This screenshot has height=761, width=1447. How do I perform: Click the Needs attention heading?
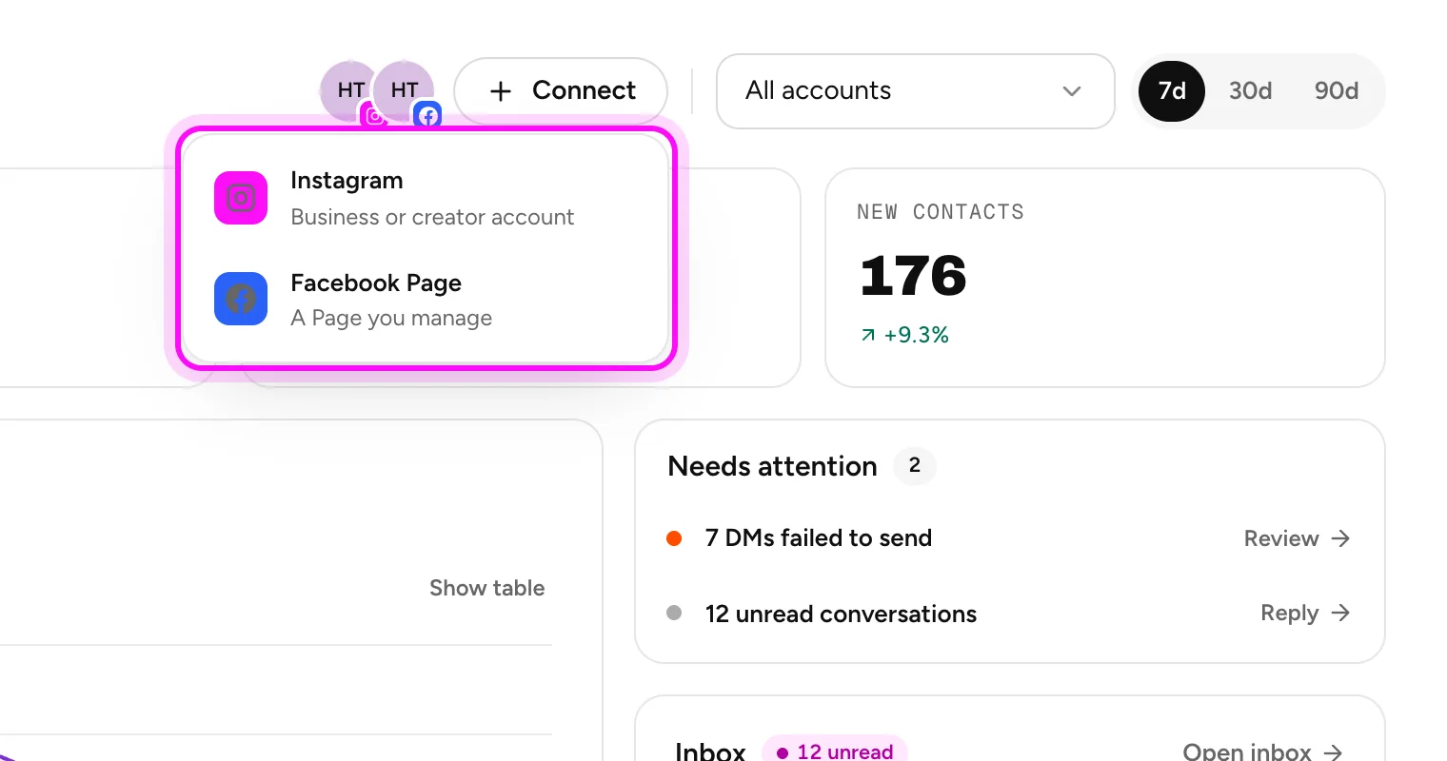point(772,466)
